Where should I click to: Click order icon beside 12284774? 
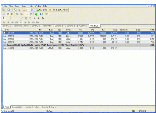pyautogui.click(x=4, y=33)
